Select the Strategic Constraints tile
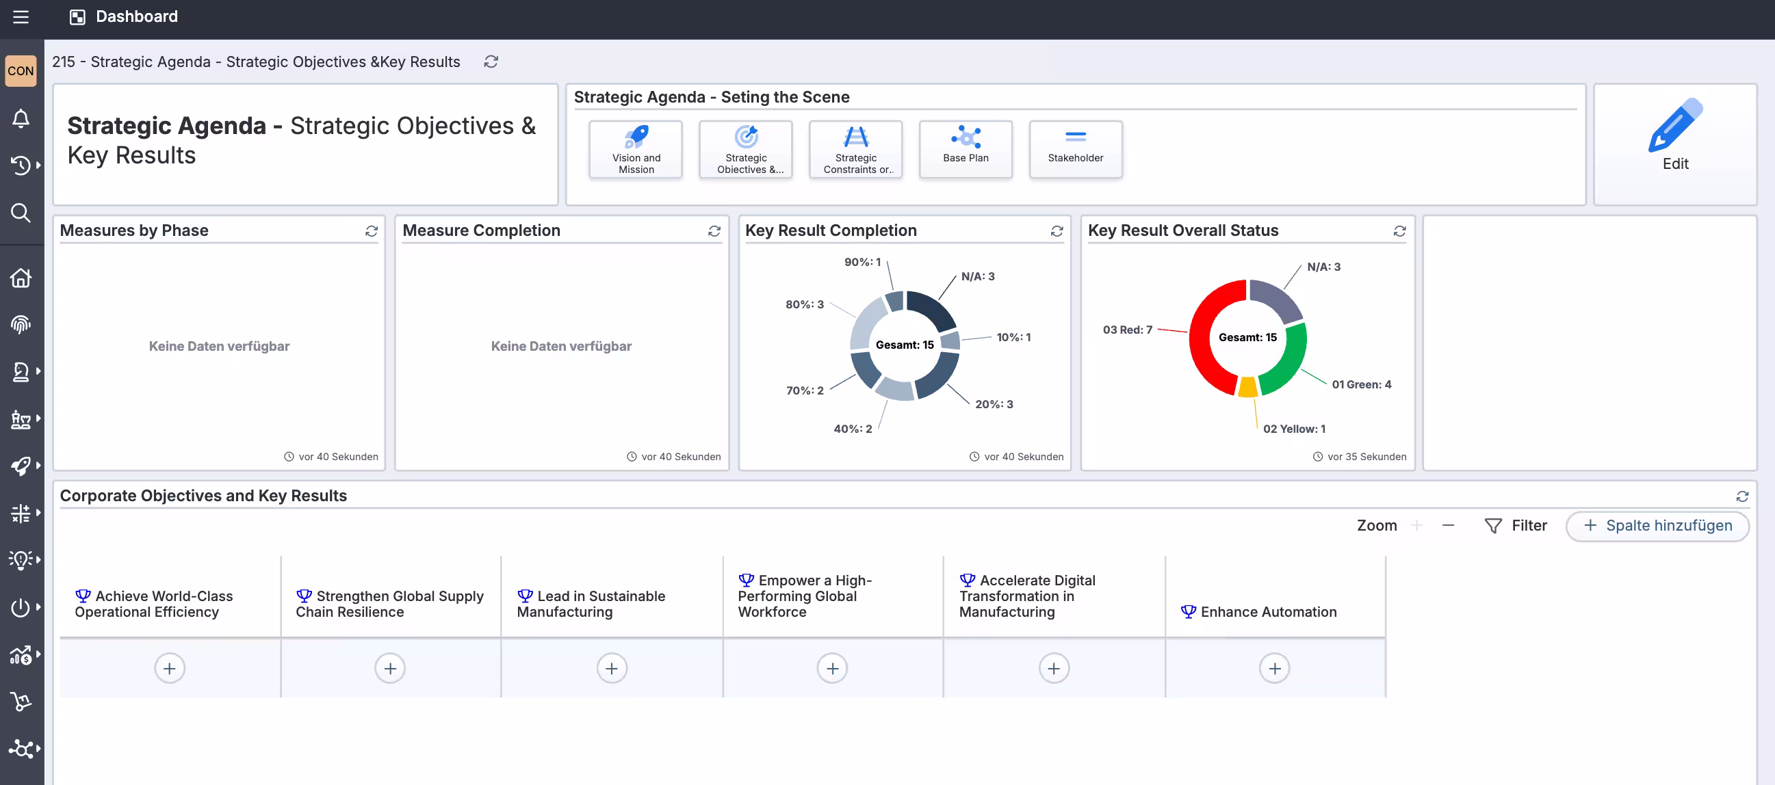 click(x=855, y=150)
